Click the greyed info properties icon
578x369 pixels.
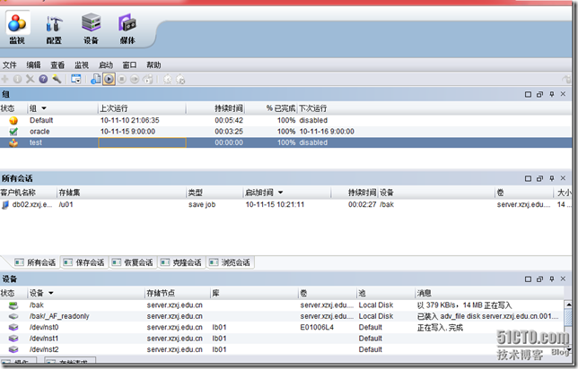tap(17, 79)
